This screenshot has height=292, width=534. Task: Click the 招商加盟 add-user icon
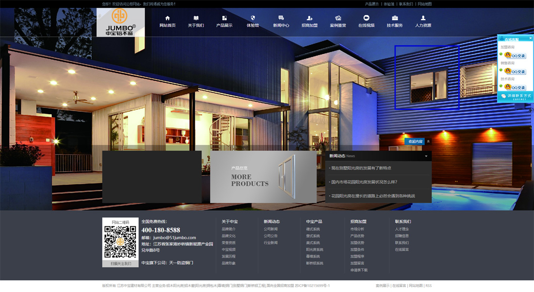pyautogui.click(x=310, y=18)
